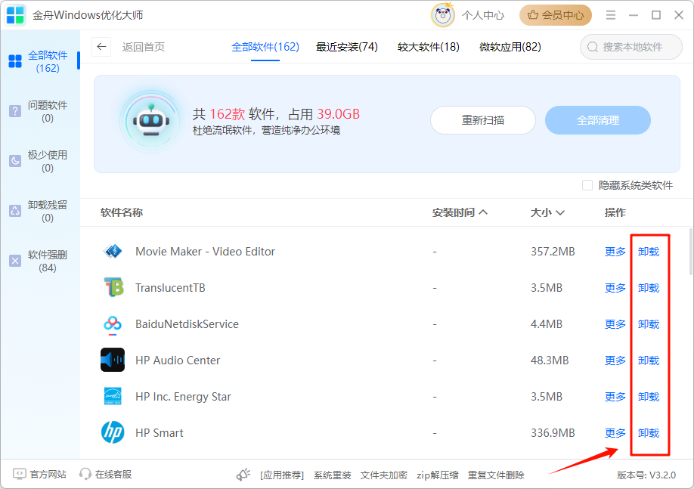This screenshot has width=694, height=489.
Task: Click the thumbs-up icon in 会员中心
Action: point(533,15)
